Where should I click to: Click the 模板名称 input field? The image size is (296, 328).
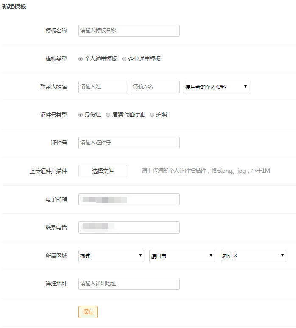[x=129, y=31]
